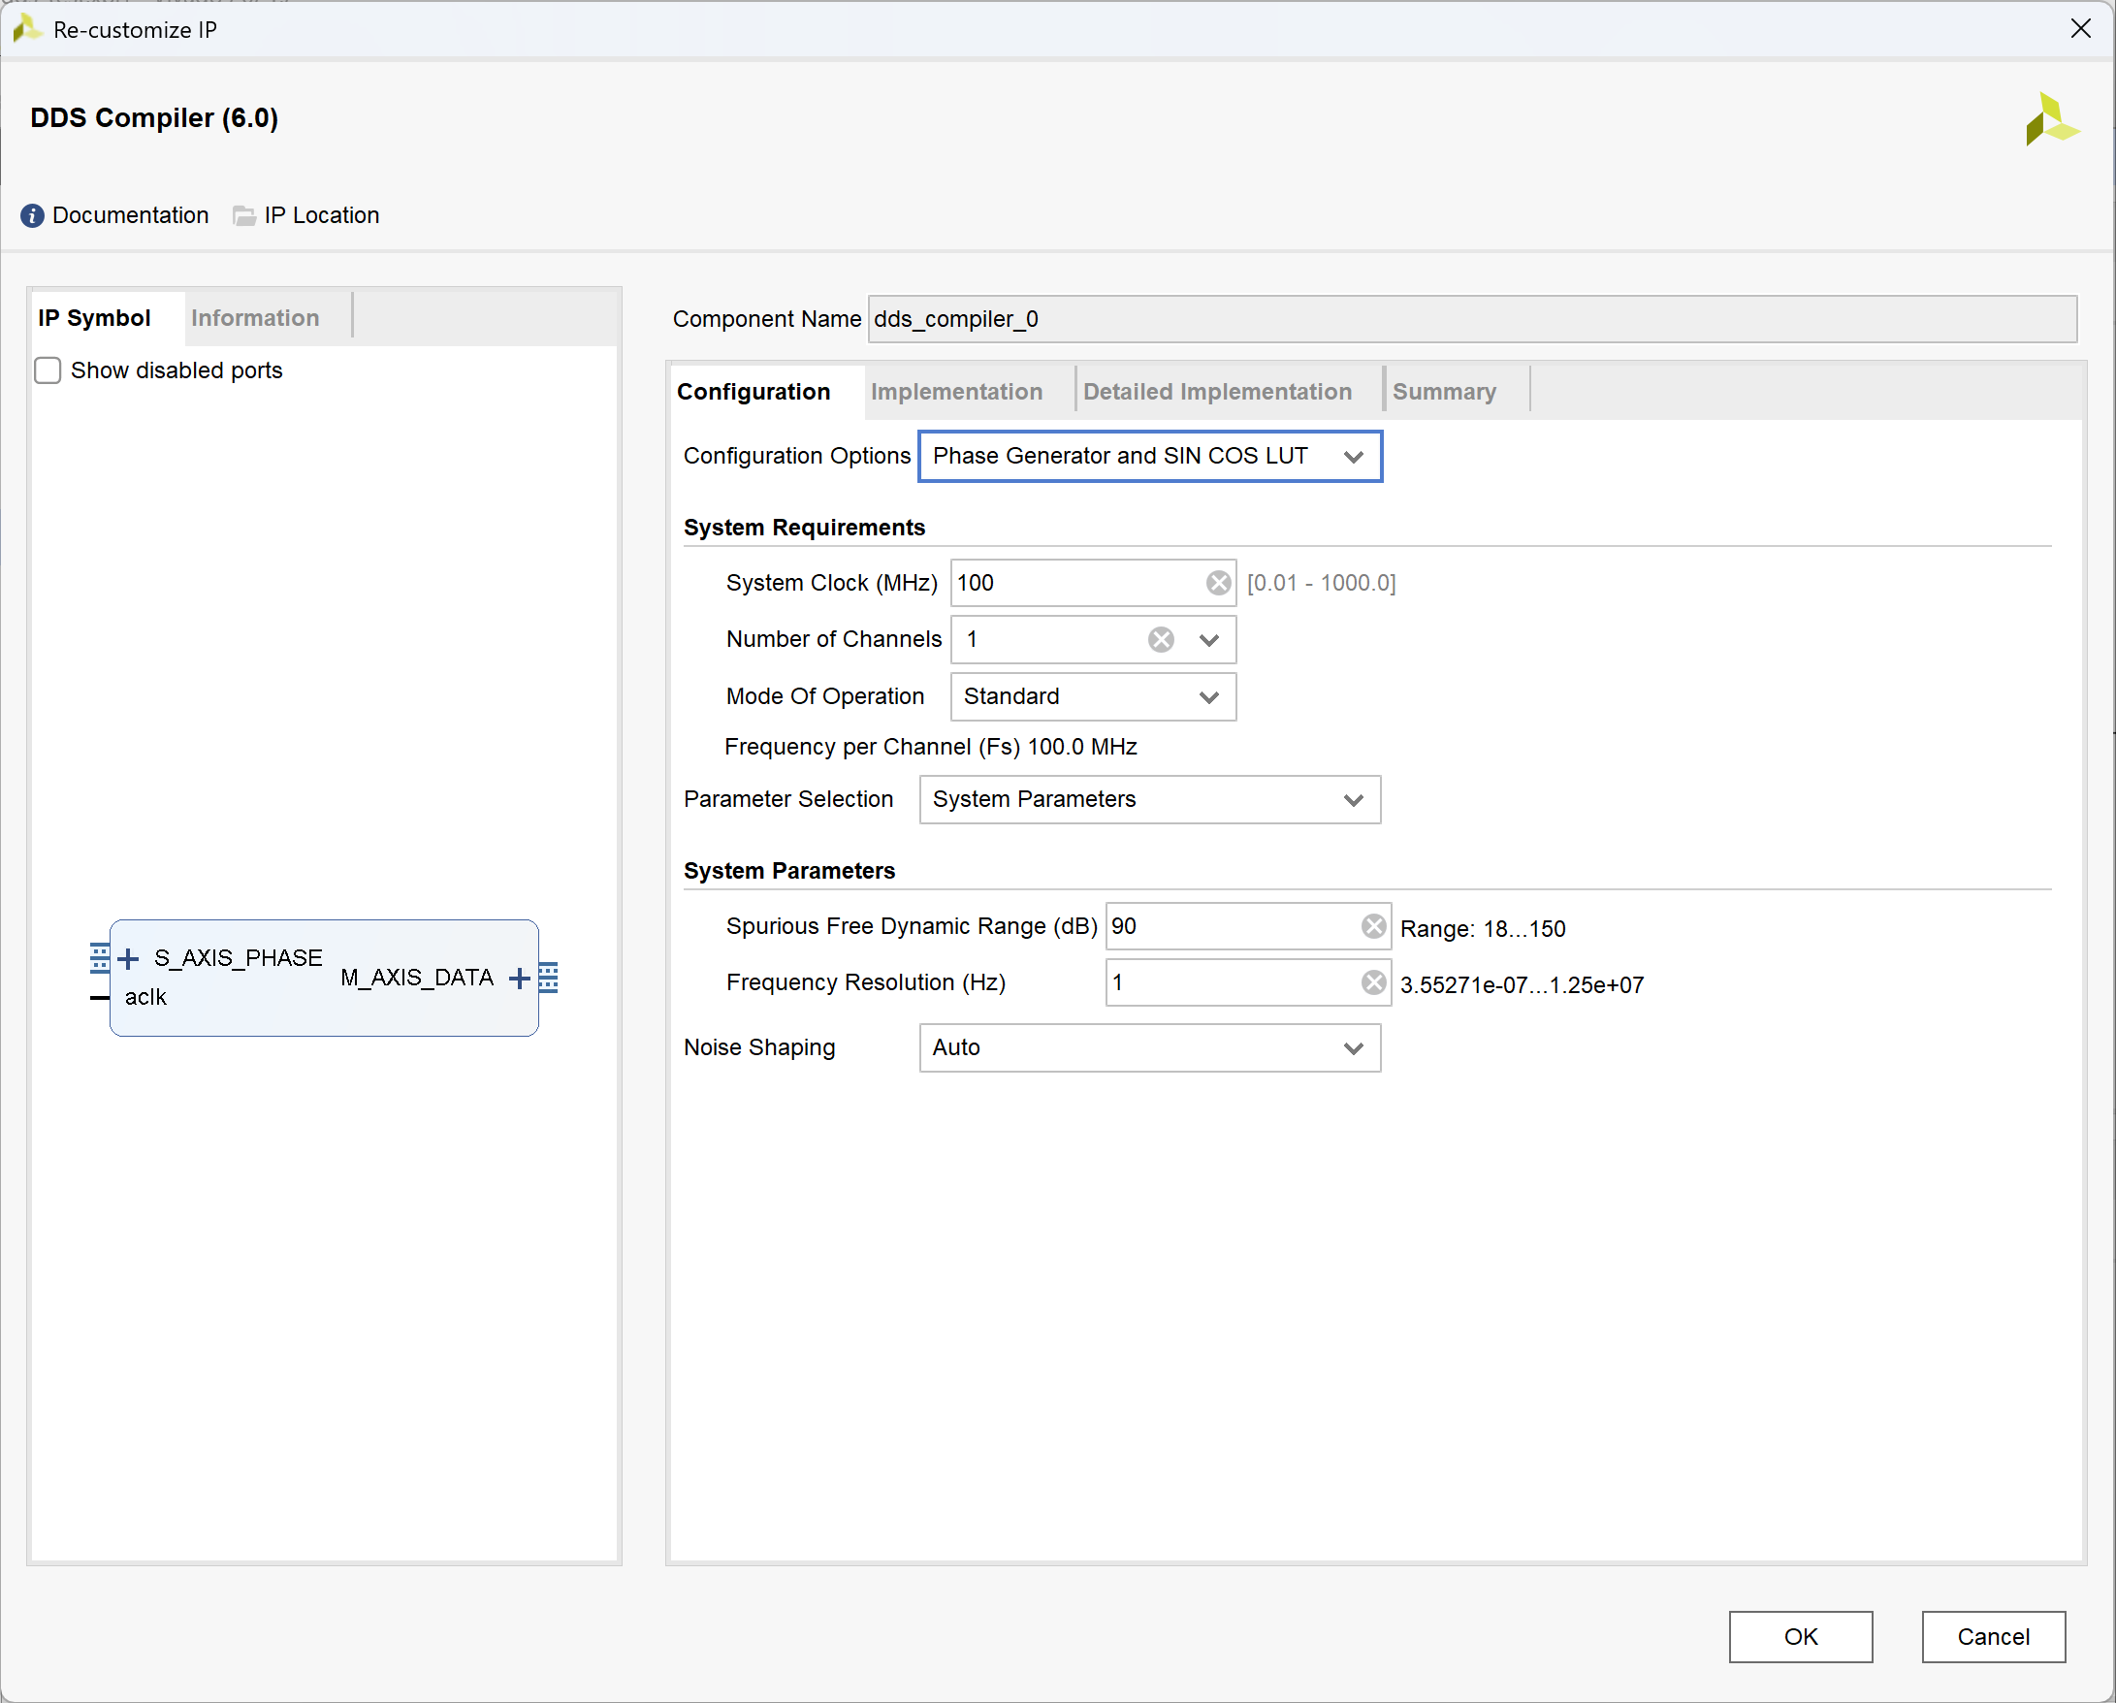
Task: Click the aclk port label
Action: click(x=145, y=997)
